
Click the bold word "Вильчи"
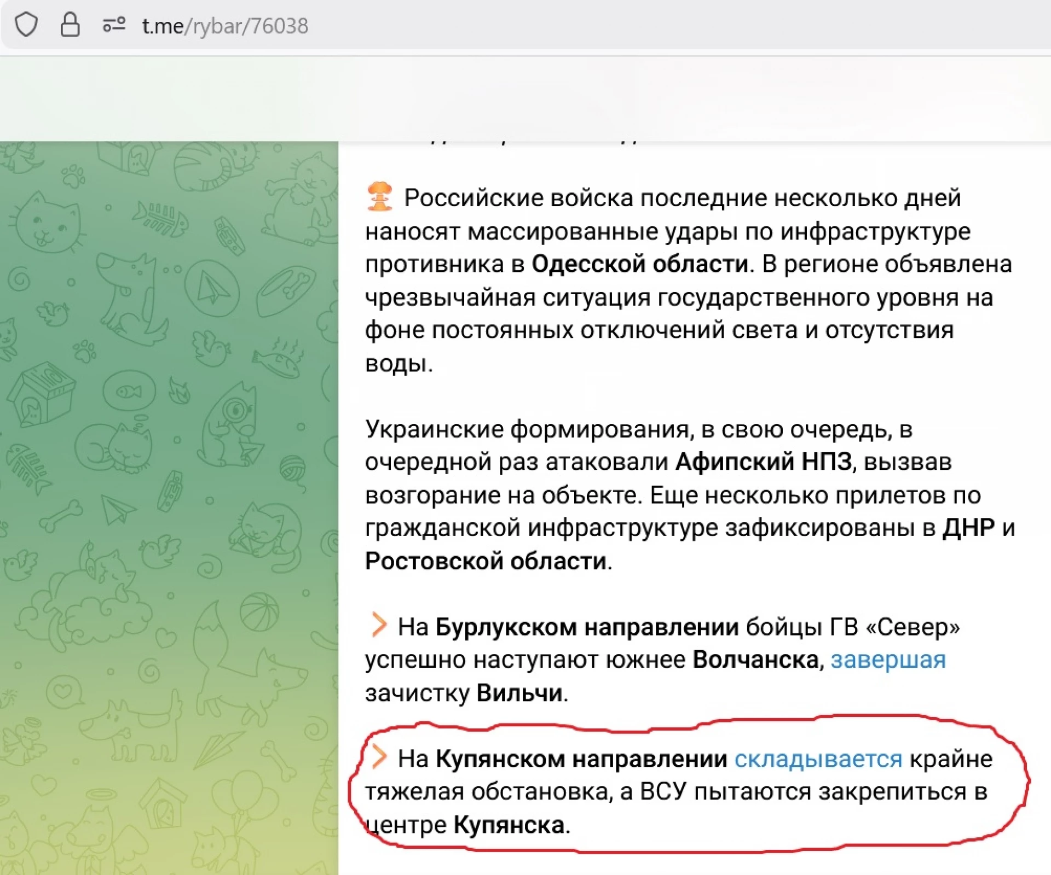(519, 693)
